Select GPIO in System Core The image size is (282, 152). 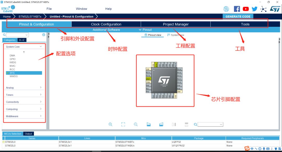click(13, 59)
